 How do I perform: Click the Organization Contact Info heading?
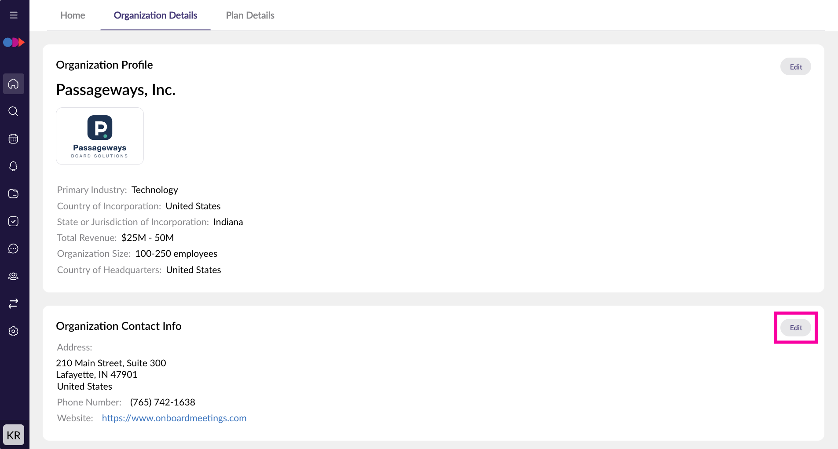click(119, 326)
